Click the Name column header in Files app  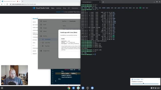(64, 26)
